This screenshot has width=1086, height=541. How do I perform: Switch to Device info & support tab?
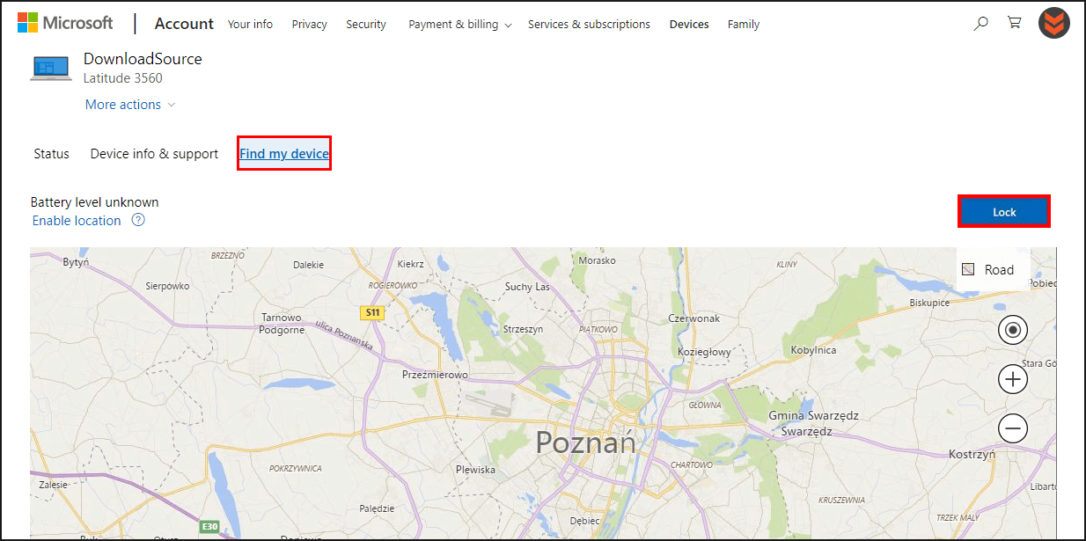pyautogui.click(x=154, y=154)
